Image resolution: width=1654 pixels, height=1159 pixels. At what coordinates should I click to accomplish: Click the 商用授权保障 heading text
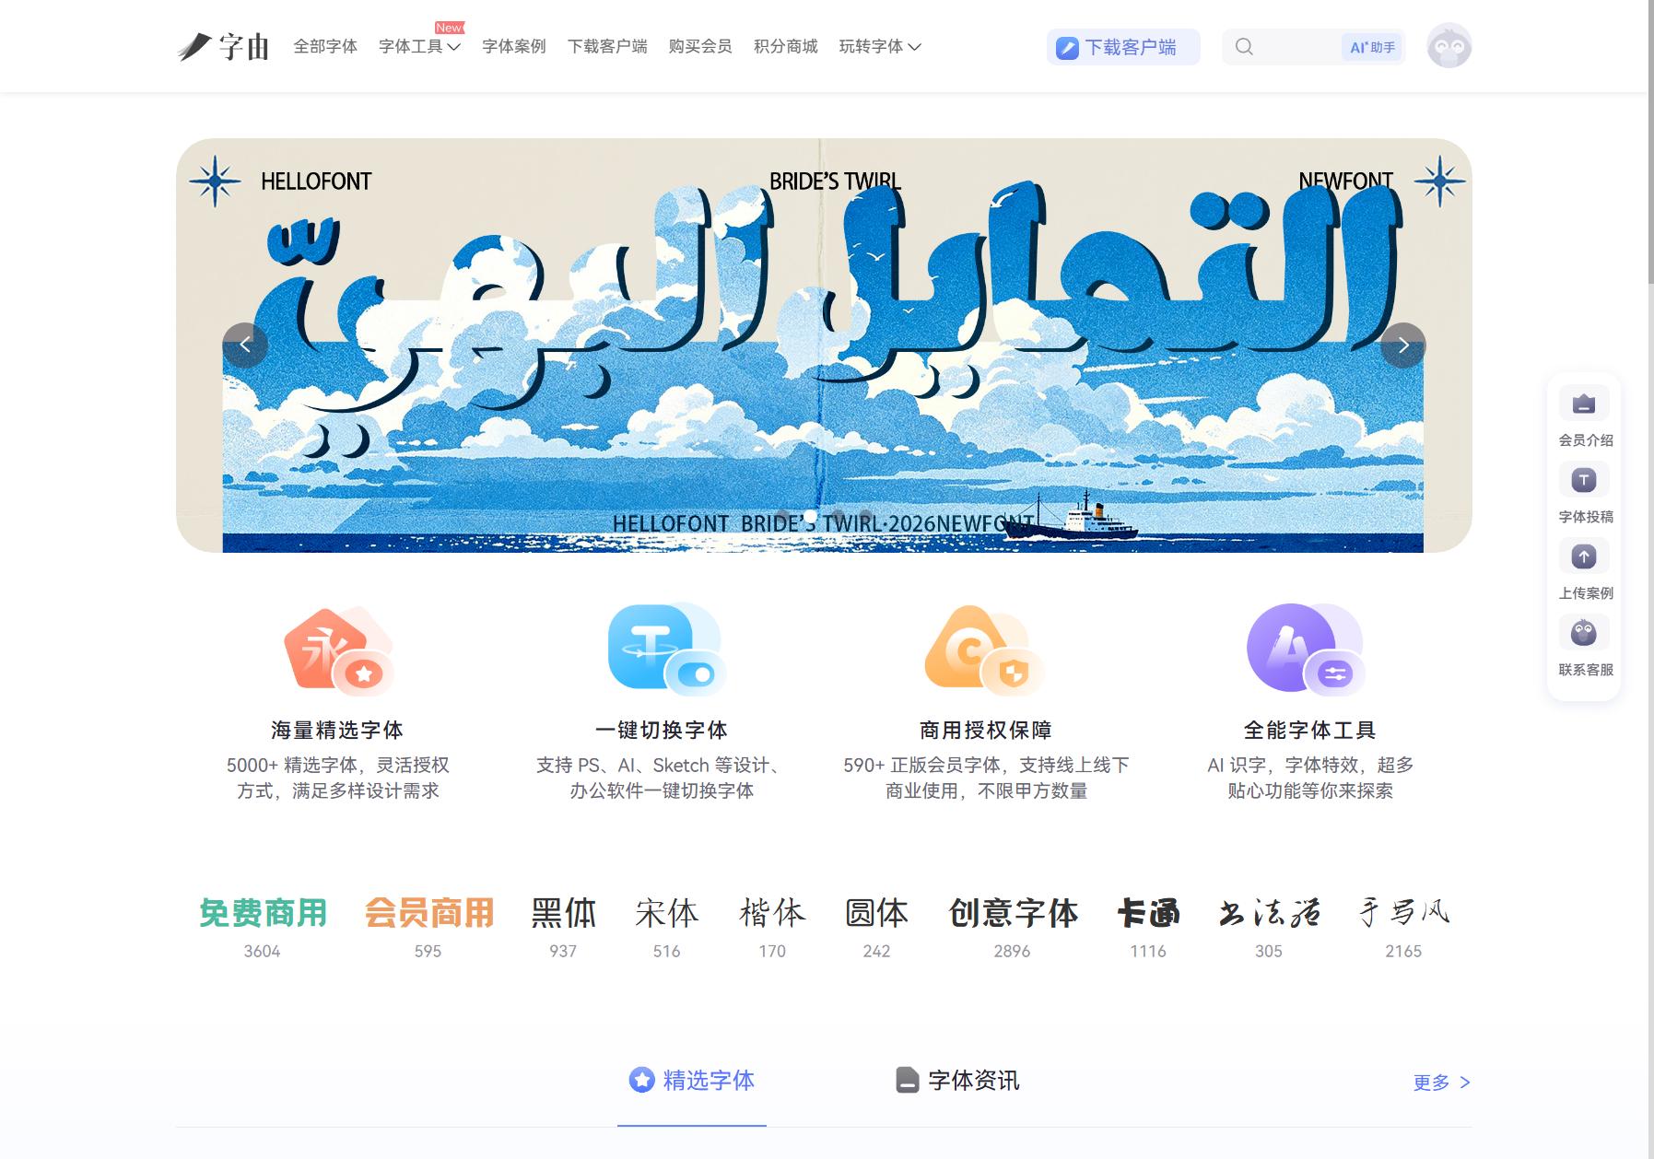pos(986,731)
